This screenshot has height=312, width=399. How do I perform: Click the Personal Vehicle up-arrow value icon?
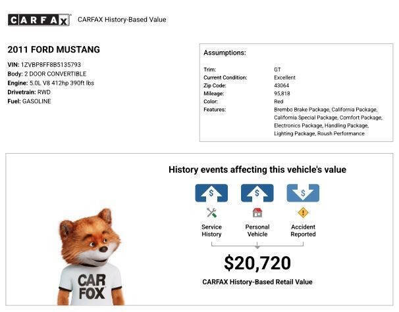coord(257,193)
